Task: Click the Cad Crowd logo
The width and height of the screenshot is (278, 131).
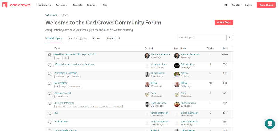Action: coord(16,5)
